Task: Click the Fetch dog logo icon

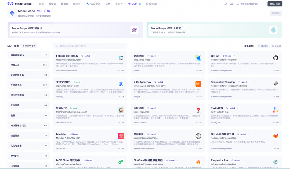Action: pyautogui.click(x=121, y=58)
